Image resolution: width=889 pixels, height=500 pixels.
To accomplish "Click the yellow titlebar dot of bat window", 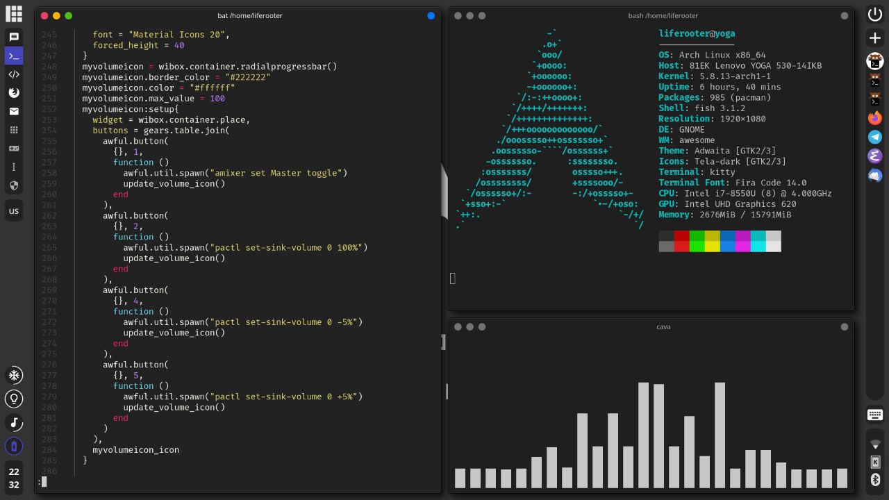I will 56,15.
